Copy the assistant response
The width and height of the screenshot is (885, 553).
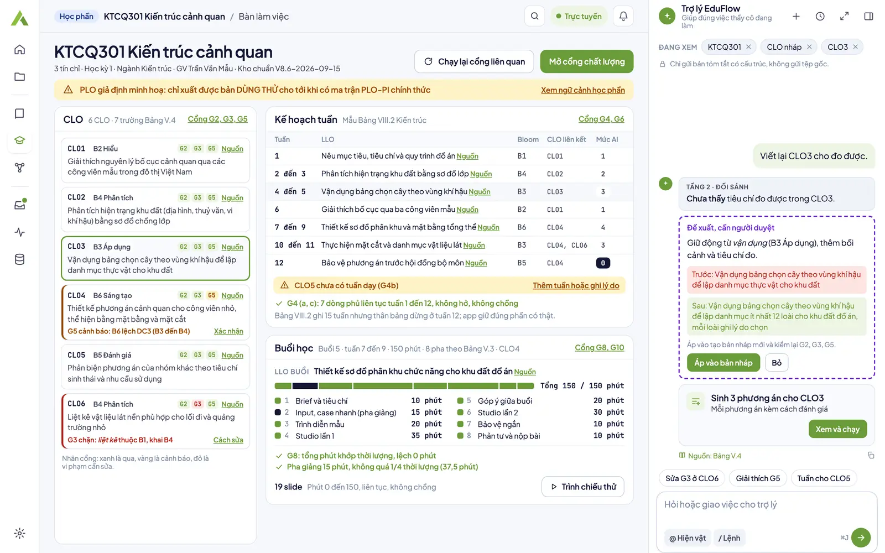coord(871,455)
